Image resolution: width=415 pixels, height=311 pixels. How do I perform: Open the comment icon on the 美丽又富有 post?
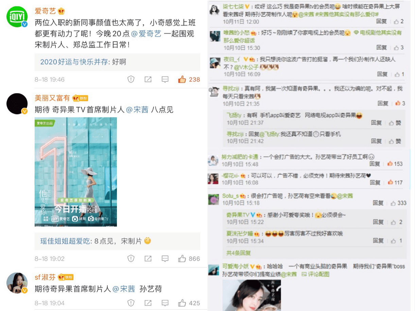pyautogui.click(x=165, y=259)
